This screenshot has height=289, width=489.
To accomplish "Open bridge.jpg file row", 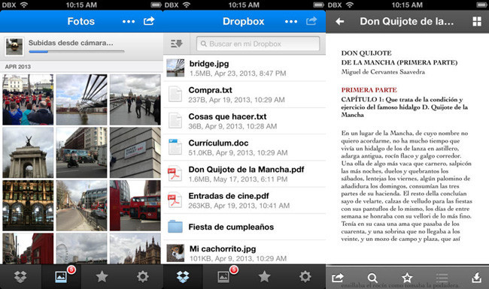I will [x=244, y=68].
